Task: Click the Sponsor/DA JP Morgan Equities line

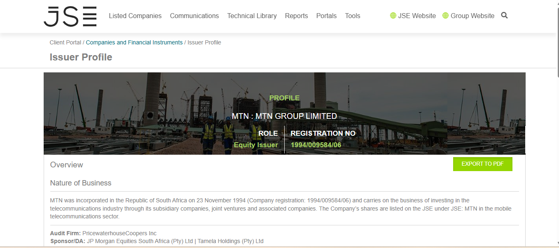Action: tap(157, 241)
